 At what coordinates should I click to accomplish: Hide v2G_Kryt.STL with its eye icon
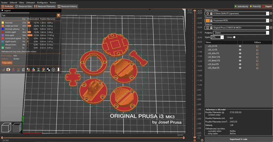240,64
